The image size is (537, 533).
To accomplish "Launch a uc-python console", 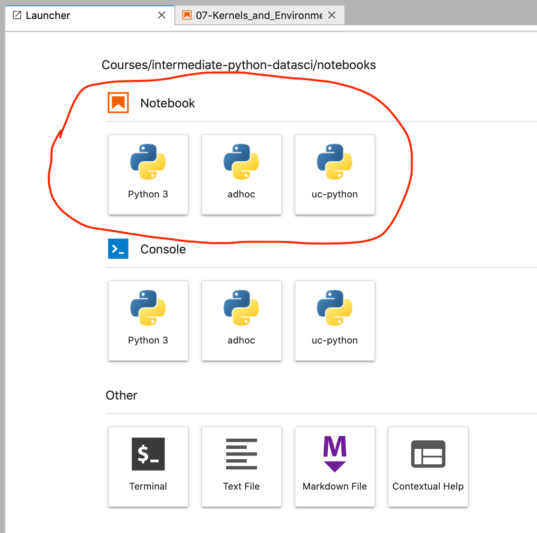I will click(x=335, y=321).
